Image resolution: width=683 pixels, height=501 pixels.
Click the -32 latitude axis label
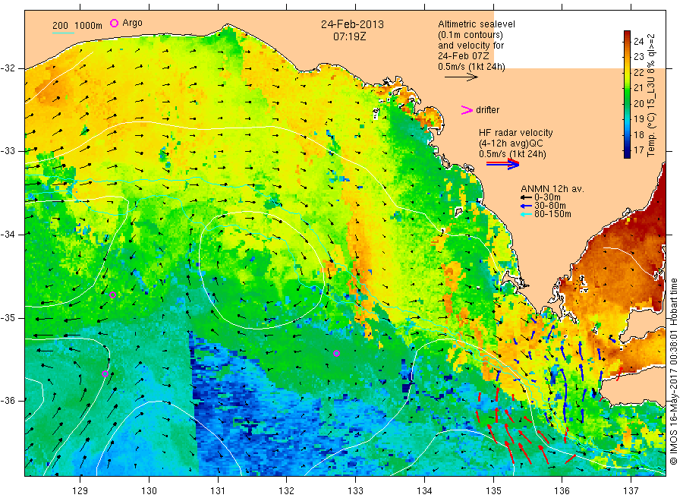point(8,68)
